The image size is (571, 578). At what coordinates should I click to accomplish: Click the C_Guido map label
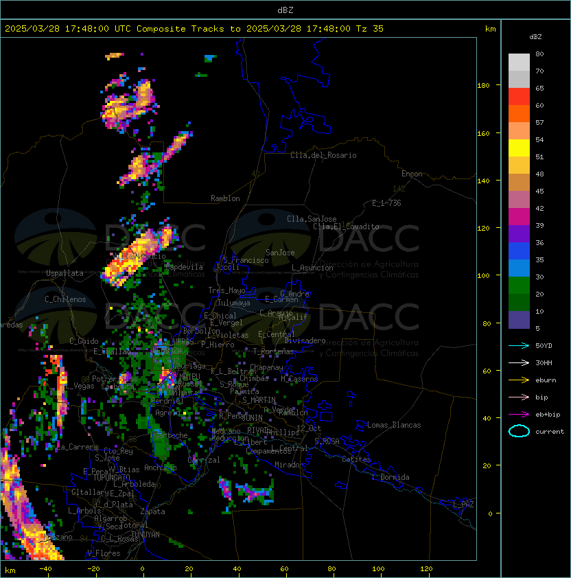[x=84, y=341]
